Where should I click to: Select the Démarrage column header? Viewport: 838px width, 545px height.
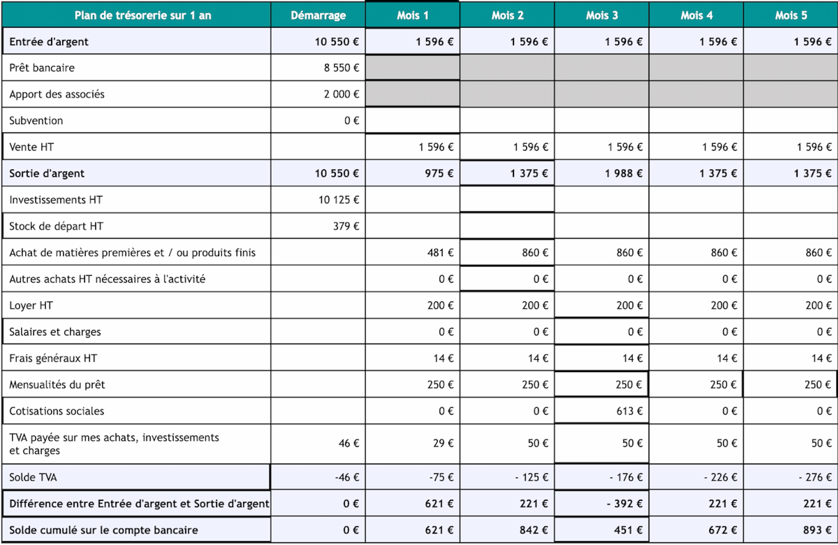318,15
